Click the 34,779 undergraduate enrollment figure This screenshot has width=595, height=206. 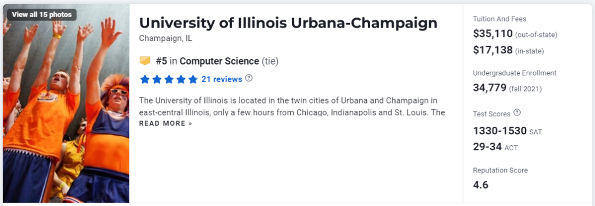(x=490, y=88)
